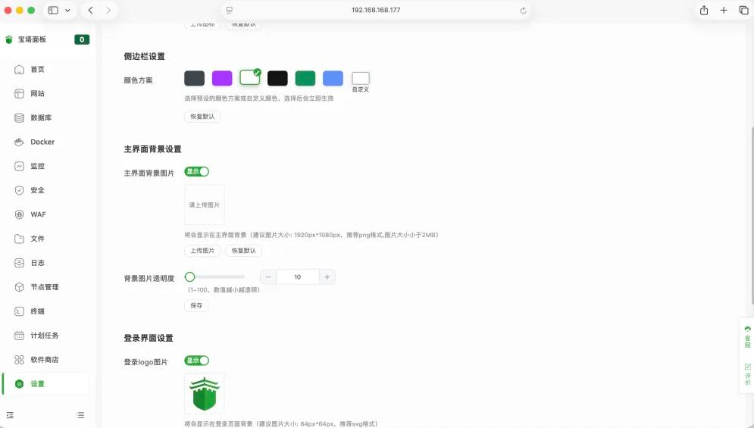Expand Safari sidebar options chevron
This screenshot has height=428, width=754.
click(x=67, y=10)
